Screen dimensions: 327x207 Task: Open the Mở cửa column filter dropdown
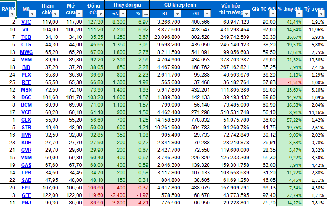pos(79,14)
